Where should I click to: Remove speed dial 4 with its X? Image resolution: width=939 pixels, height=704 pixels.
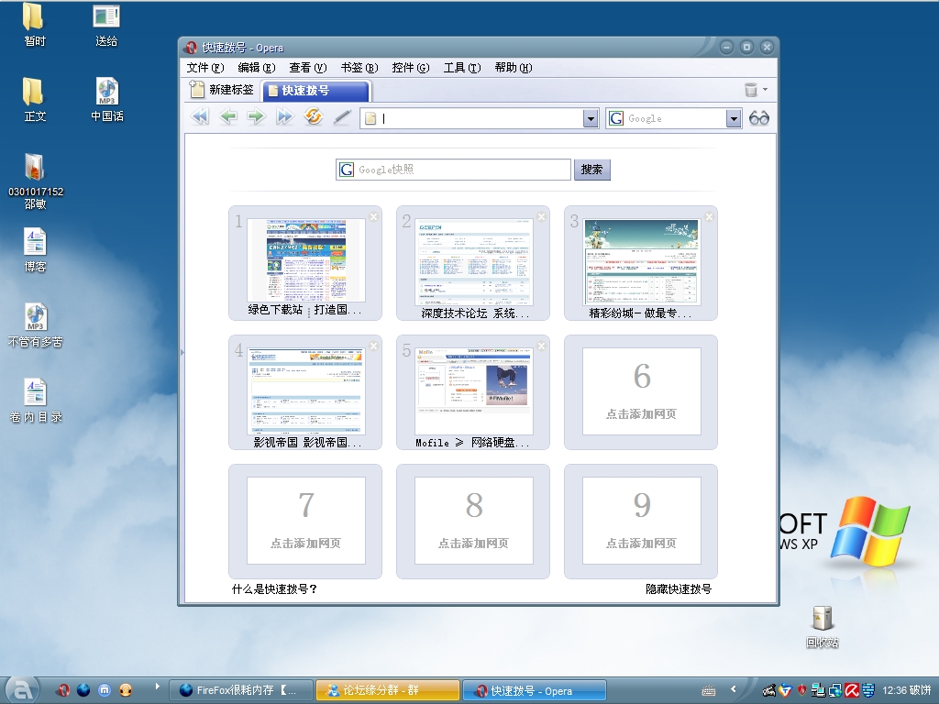(x=374, y=346)
